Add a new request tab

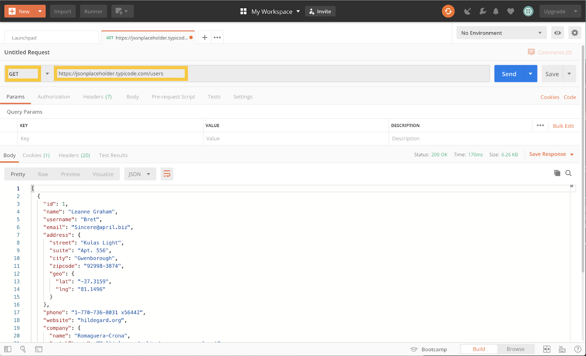[205, 38]
